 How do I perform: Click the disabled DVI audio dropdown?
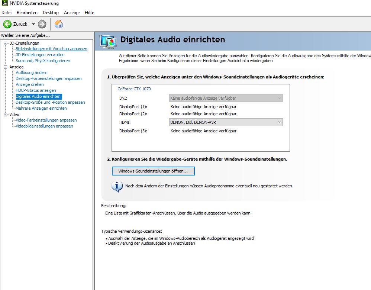pos(226,98)
